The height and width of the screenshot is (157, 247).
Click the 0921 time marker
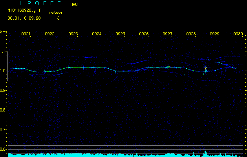click(26, 34)
